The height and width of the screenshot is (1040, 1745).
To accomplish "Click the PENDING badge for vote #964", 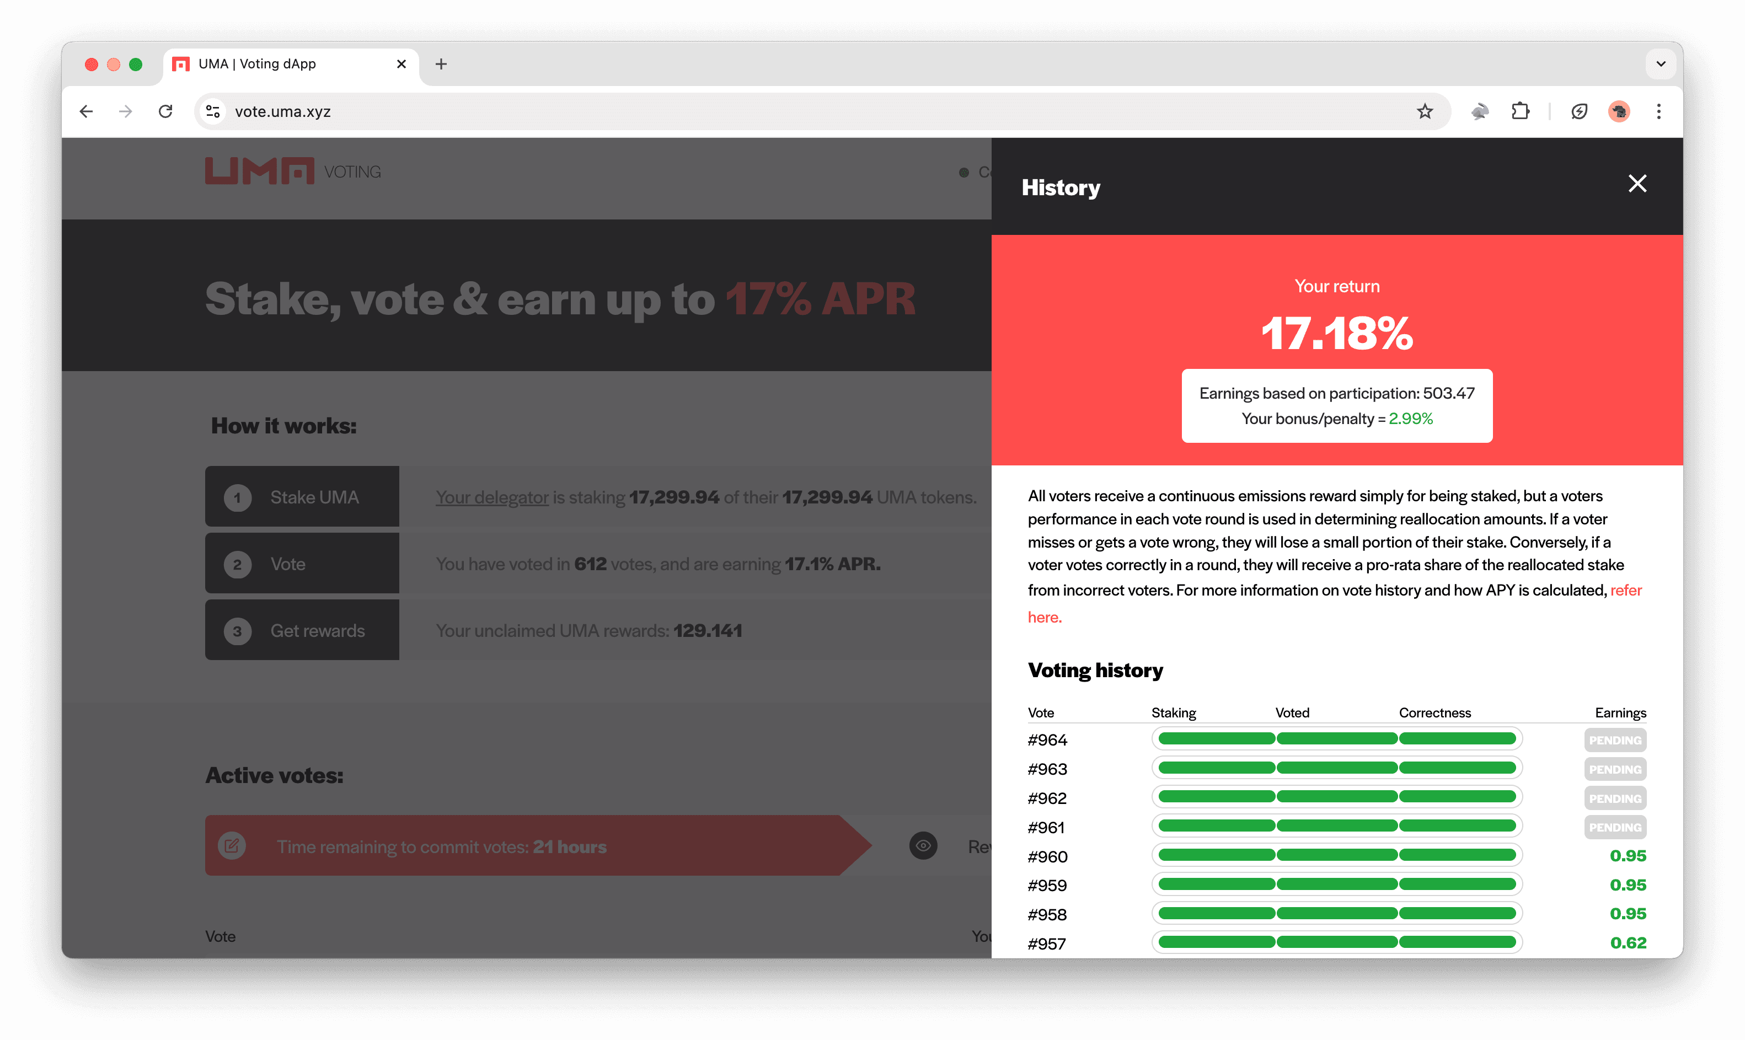I will pos(1615,740).
